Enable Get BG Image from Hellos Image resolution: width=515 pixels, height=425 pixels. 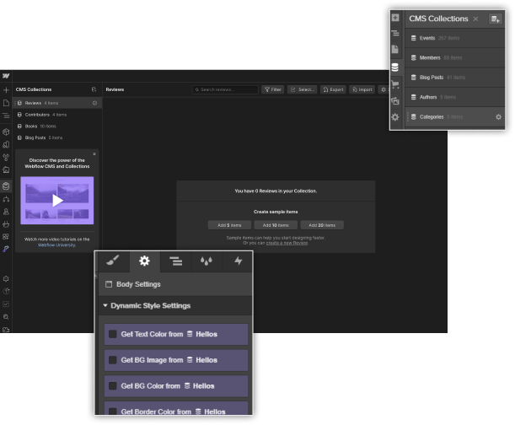pyautogui.click(x=113, y=360)
